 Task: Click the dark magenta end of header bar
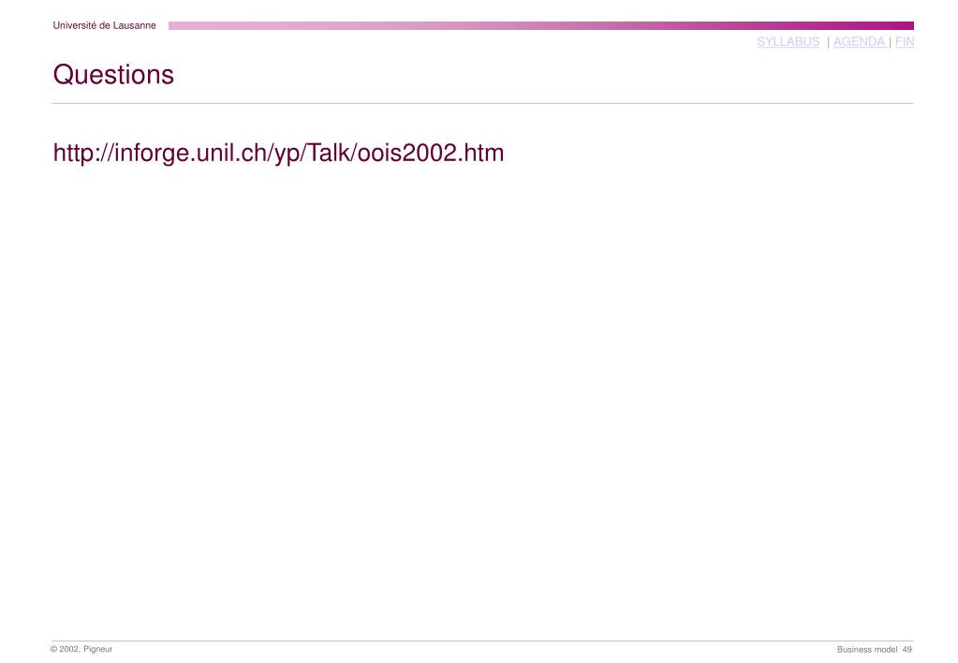pos(886,25)
